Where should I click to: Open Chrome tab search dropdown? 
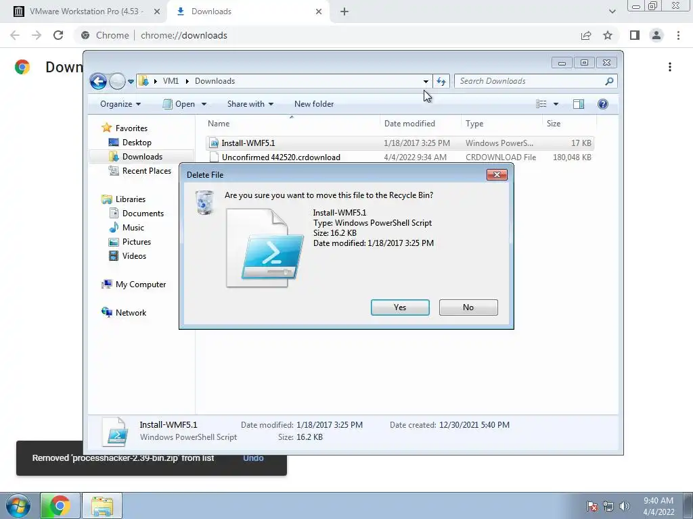pos(612,11)
